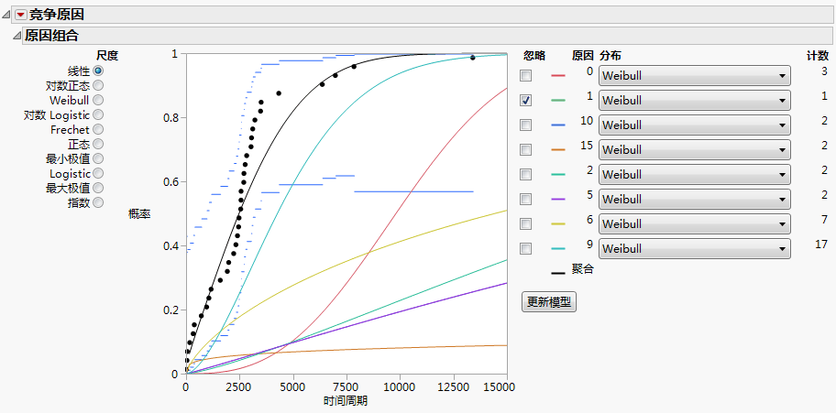Viewport: 836px width, 413px height.
Task: Click the rightmost data point near 13400
Action: pos(472,58)
